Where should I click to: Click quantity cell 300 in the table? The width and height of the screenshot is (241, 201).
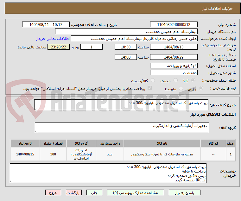[53, 154]
